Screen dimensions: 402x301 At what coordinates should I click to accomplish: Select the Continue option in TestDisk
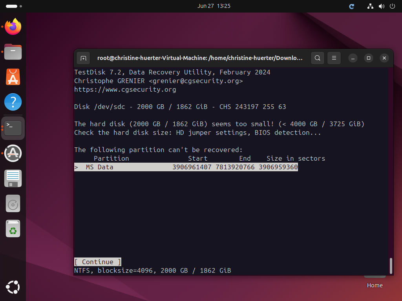(x=98, y=262)
